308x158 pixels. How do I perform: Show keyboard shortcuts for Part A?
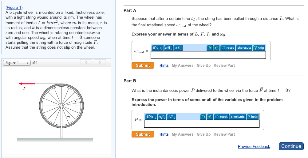click(x=244, y=48)
